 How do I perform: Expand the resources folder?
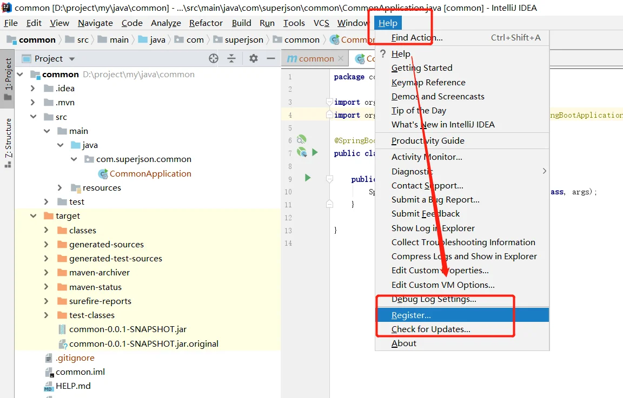pos(59,187)
